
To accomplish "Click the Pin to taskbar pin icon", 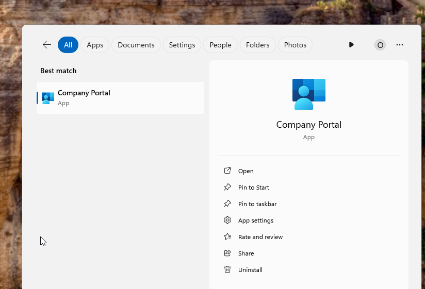I will pos(227,204).
